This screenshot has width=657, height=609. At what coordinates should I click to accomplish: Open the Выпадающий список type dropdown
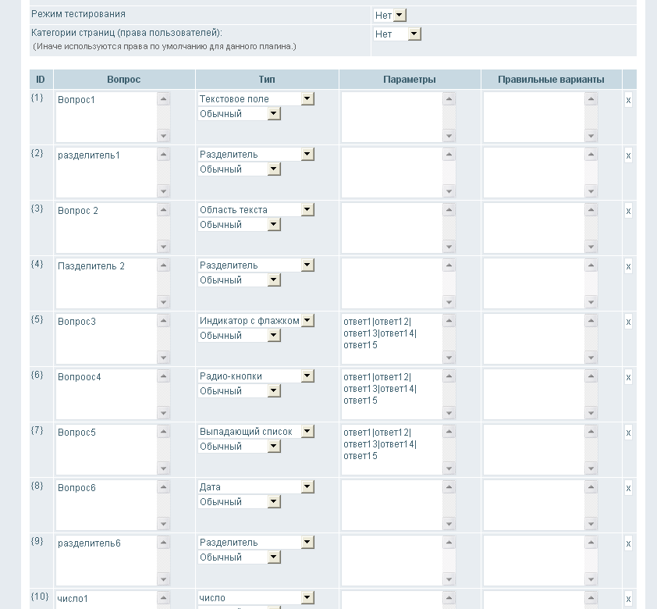tap(256, 432)
